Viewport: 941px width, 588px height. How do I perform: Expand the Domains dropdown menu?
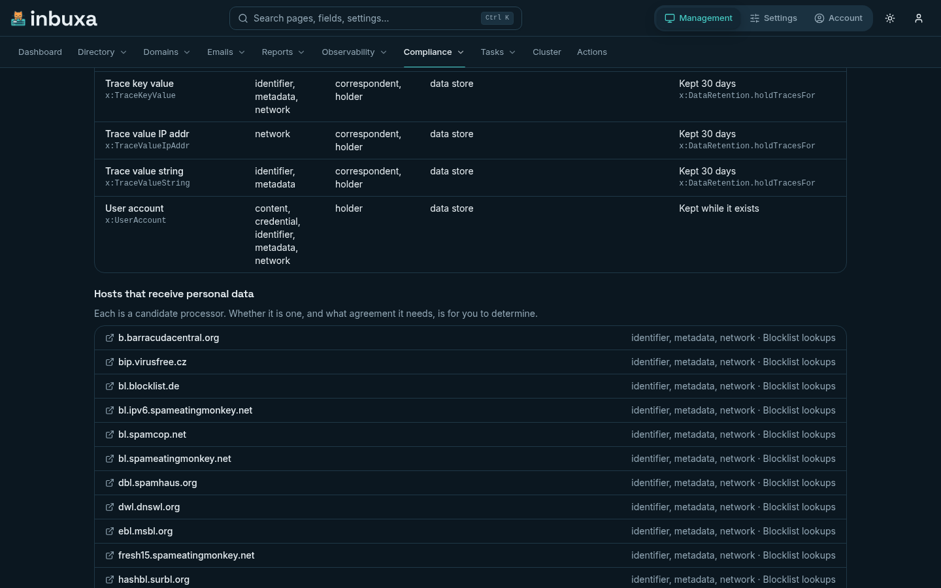coord(167,52)
